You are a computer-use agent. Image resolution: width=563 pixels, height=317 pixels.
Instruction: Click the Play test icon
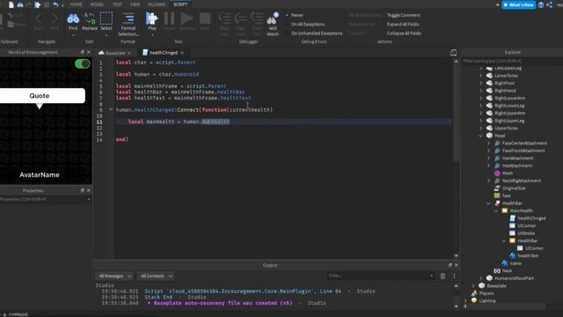click(x=152, y=18)
